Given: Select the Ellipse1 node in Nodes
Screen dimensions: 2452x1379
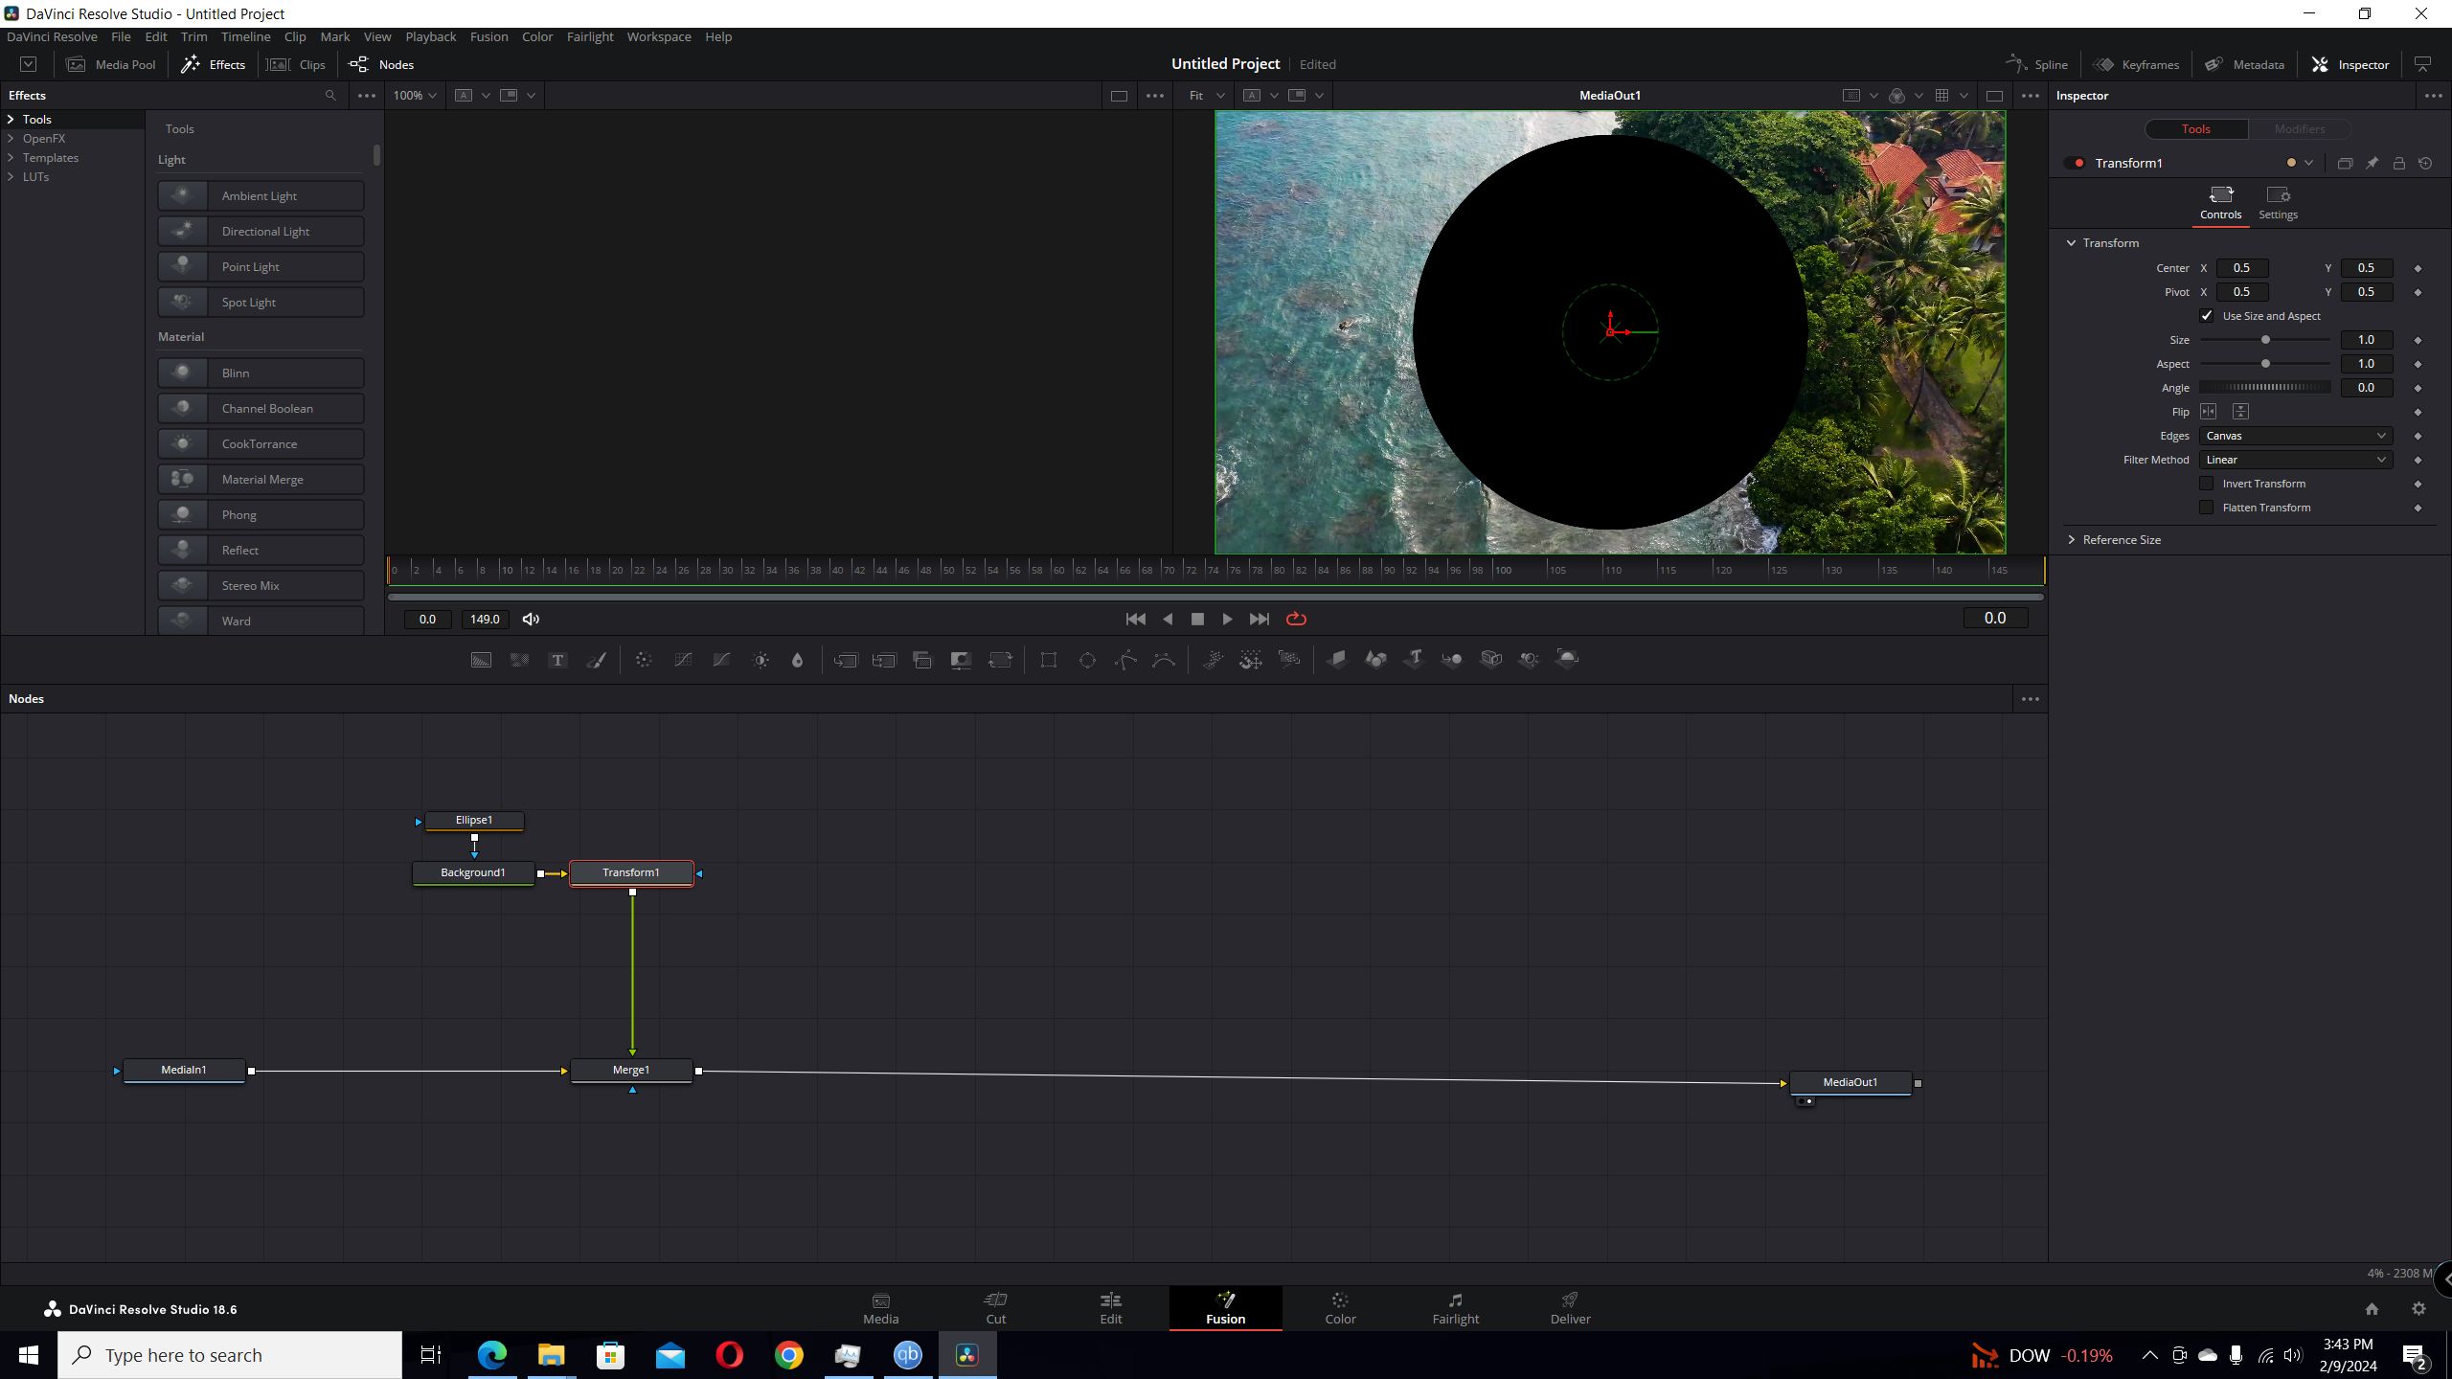Looking at the screenshot, I should (474, 821).
